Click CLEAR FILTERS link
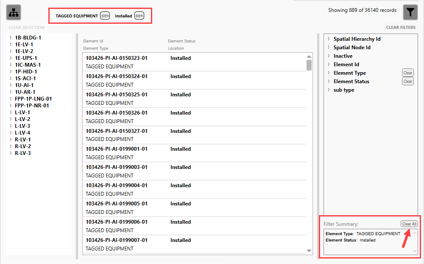Image resolution: width=424 pixels, height=264 pixels. point(401,27)
